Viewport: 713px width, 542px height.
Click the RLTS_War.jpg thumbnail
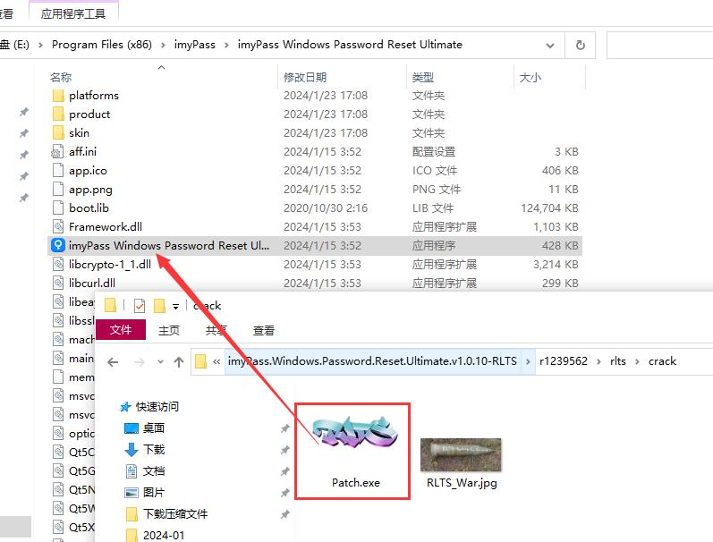tap(461, 454)
